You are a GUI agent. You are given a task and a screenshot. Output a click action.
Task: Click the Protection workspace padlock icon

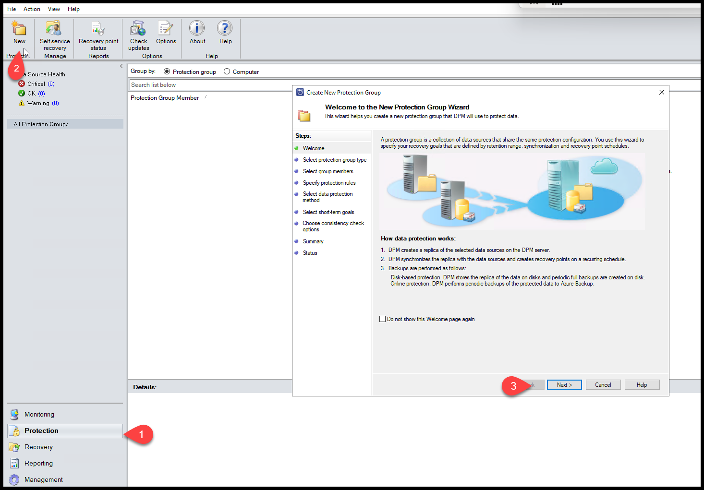click(14, 430)
